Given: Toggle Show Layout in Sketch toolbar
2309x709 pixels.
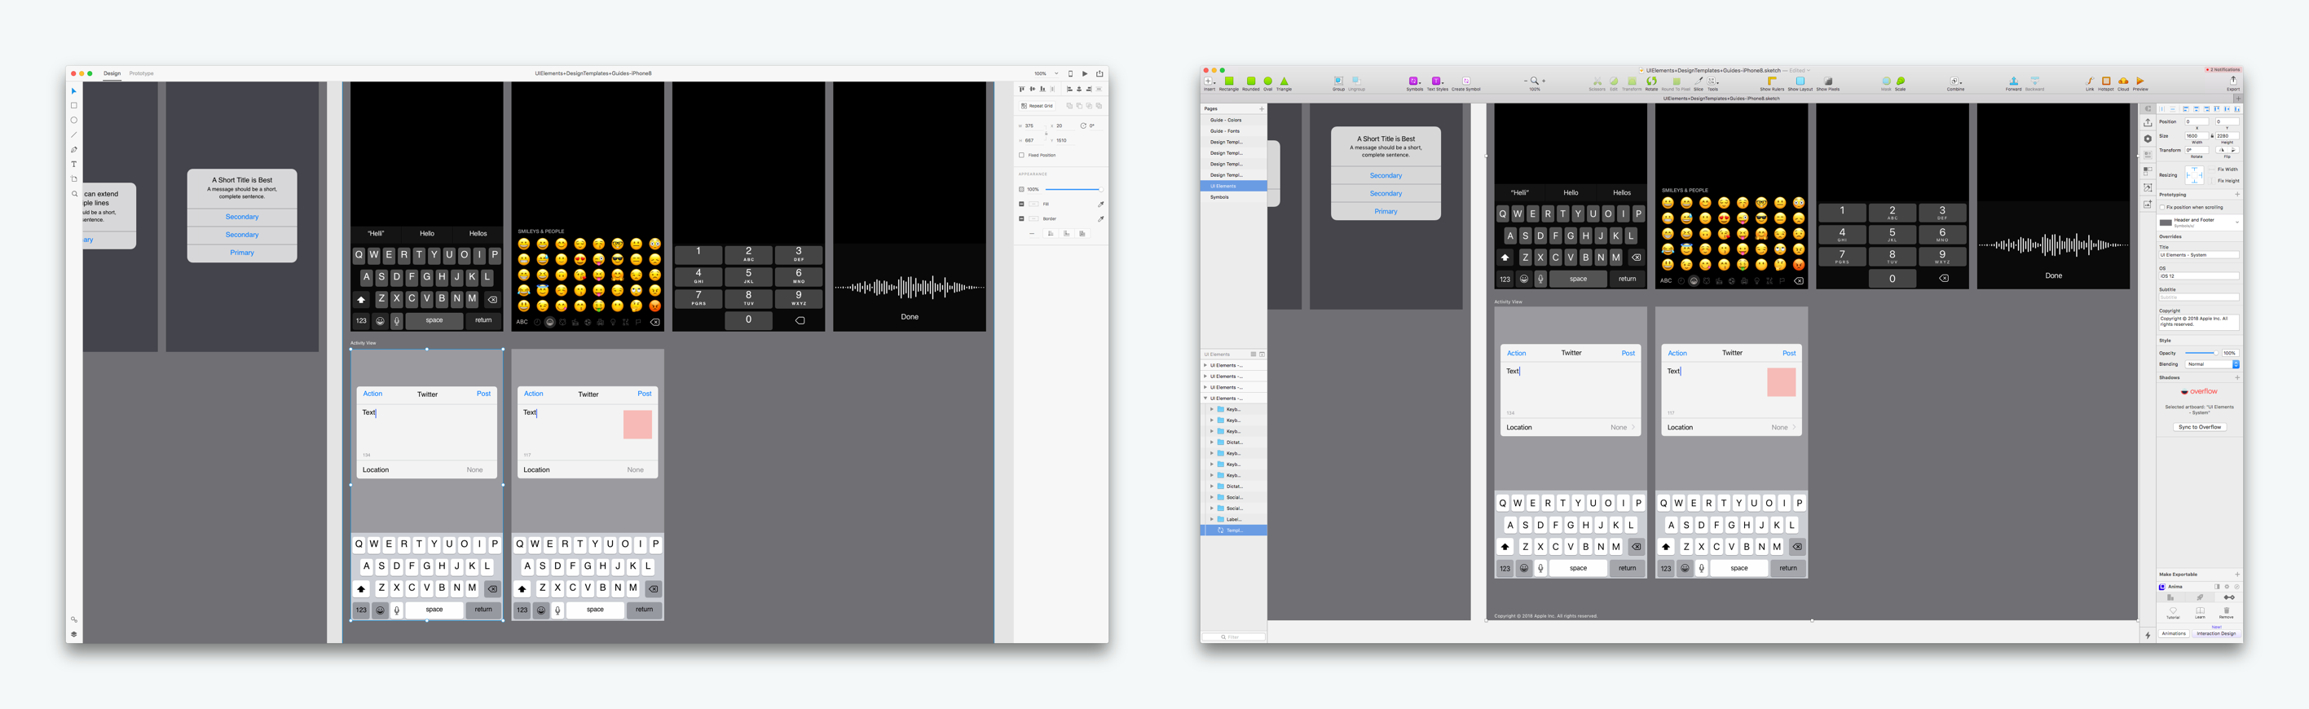Looking at the screenshot, I should pos(1800,83).
